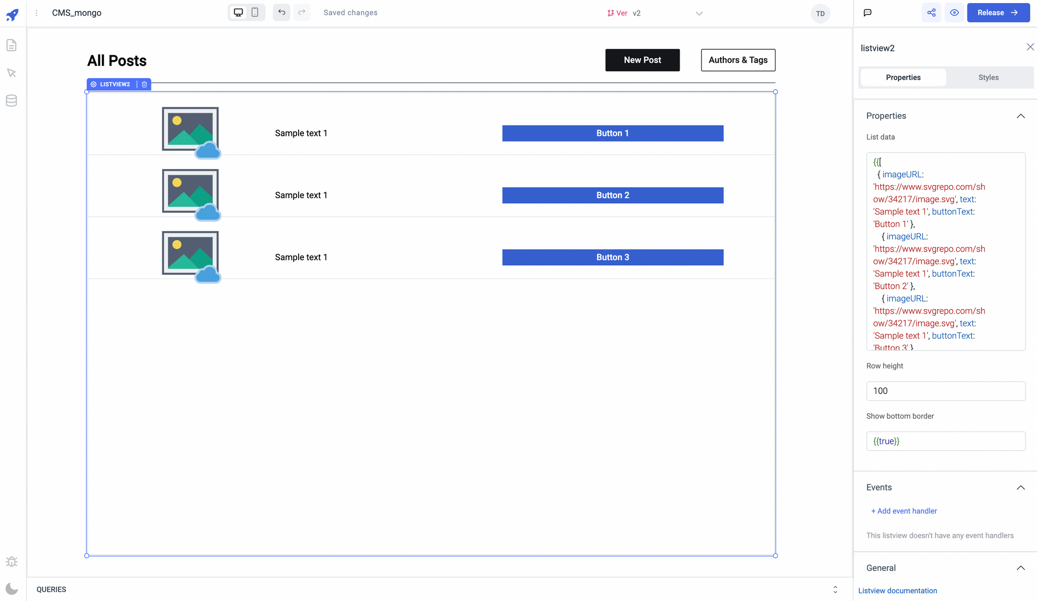Delete listview2 using trash icon
This screenshot has height=601, width=1037.
tap(145, 85)
